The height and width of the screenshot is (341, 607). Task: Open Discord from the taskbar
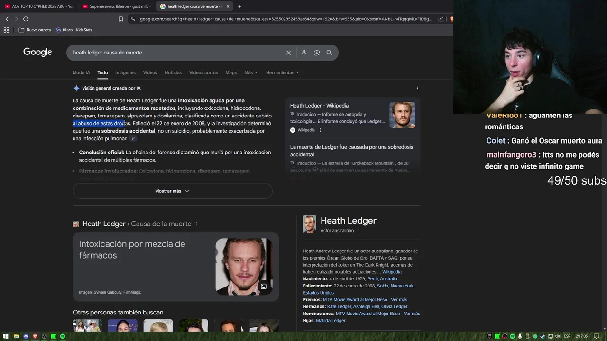click(x=26, y=336)
